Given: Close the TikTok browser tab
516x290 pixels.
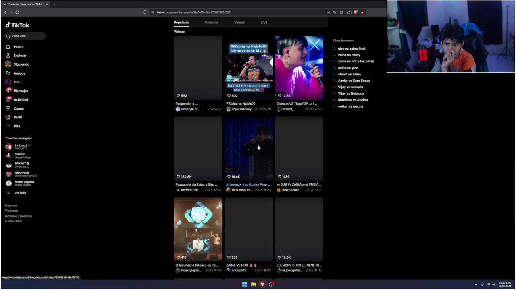Looking at the screenshot, I should pyautogui.click(x=47, y=4).
